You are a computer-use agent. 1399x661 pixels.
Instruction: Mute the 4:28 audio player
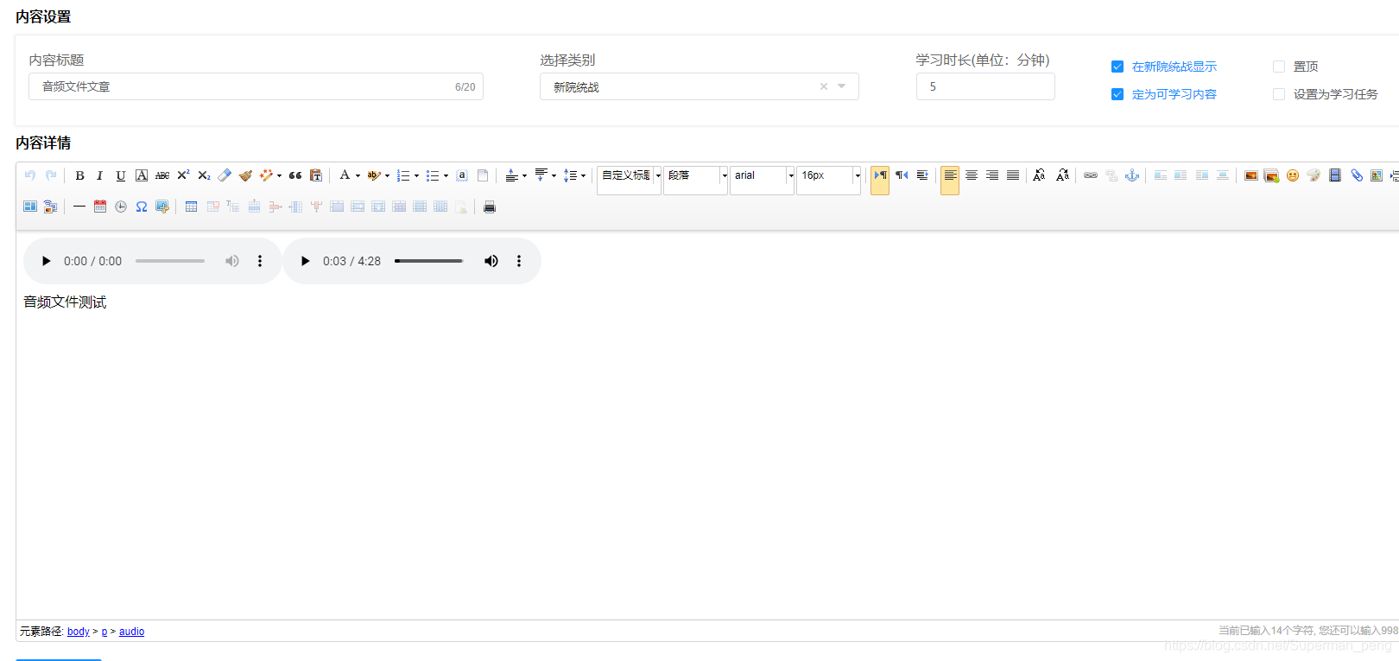(491, 261)
